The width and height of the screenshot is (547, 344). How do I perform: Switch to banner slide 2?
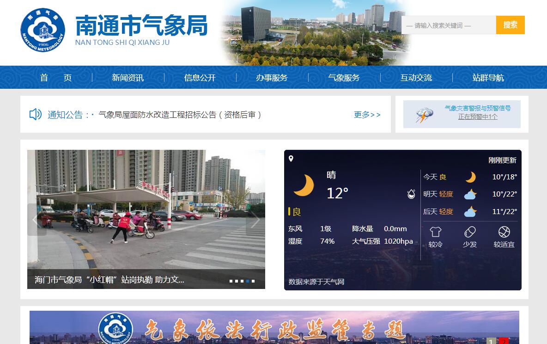coord(503,341)
